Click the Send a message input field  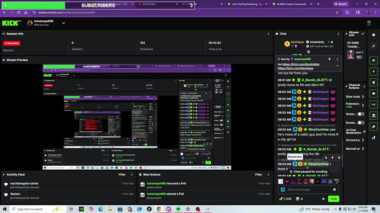point(308,190)
